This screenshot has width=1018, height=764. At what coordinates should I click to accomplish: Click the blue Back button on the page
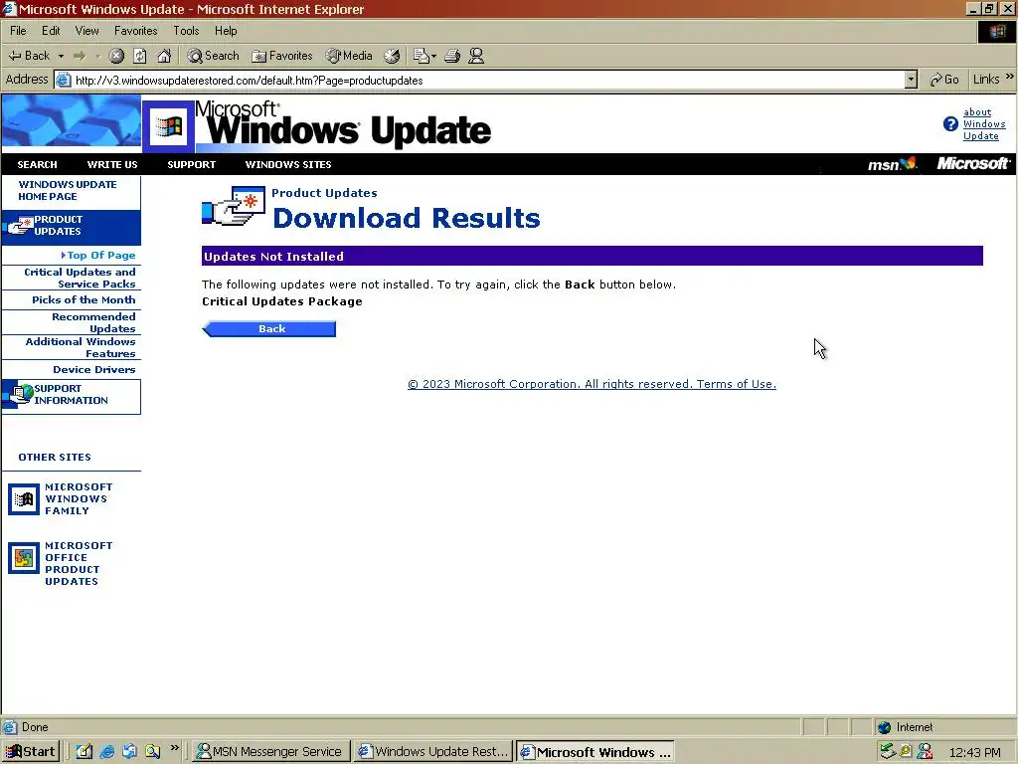[268, 328]
